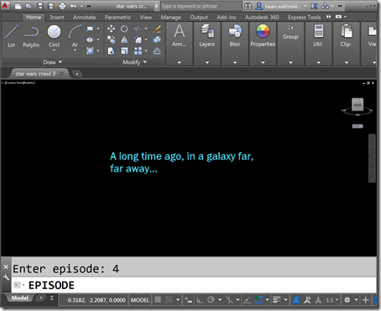The height and width of the screenshot is (311, 381).
Task: Pick the Arc tool
Action: pyautogui.click(x=75, y=35)
